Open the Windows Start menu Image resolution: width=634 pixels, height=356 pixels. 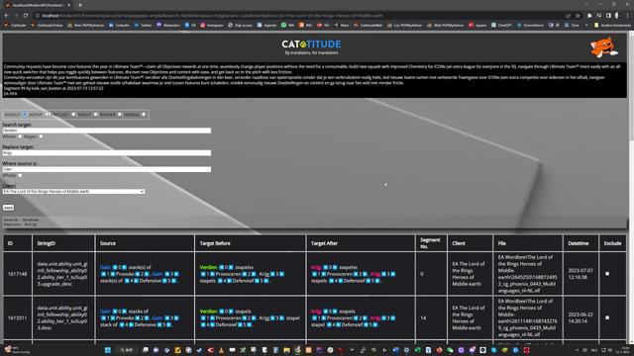pyautogui.click(x=108, y=350)
